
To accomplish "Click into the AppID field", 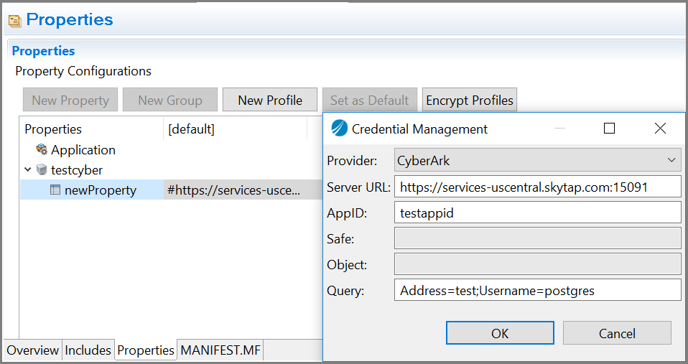I will (537, 213).
